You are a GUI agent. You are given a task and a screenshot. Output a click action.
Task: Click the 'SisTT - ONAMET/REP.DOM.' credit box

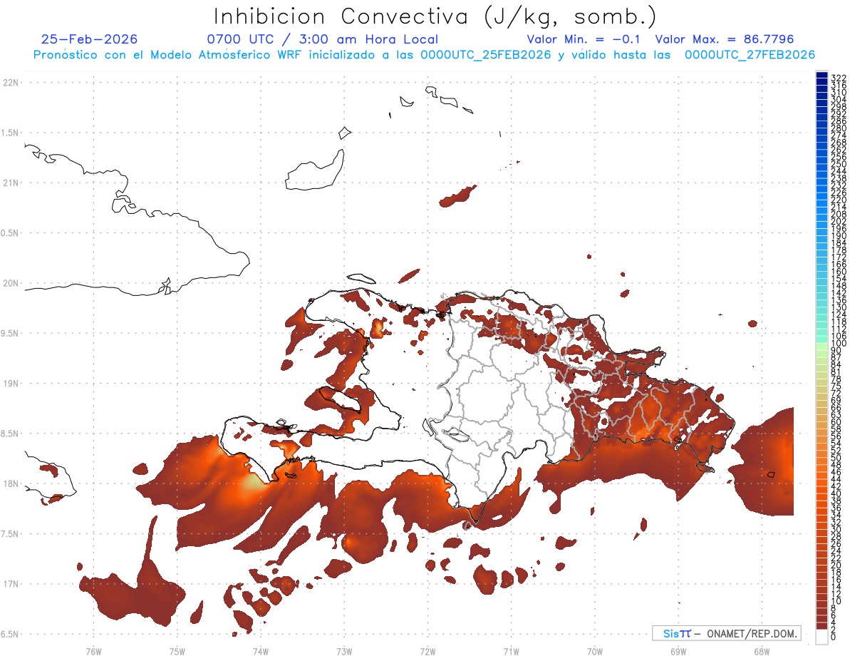coord(727,633)
